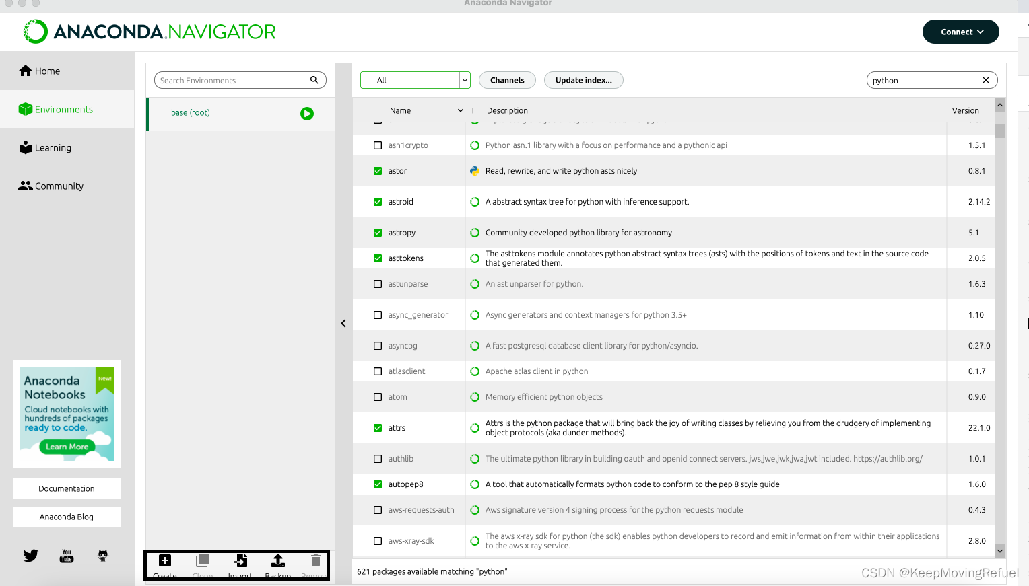Tick the atlasclient package checkbox
This screenshot has width=1029, height=586.
click(378, 371)
